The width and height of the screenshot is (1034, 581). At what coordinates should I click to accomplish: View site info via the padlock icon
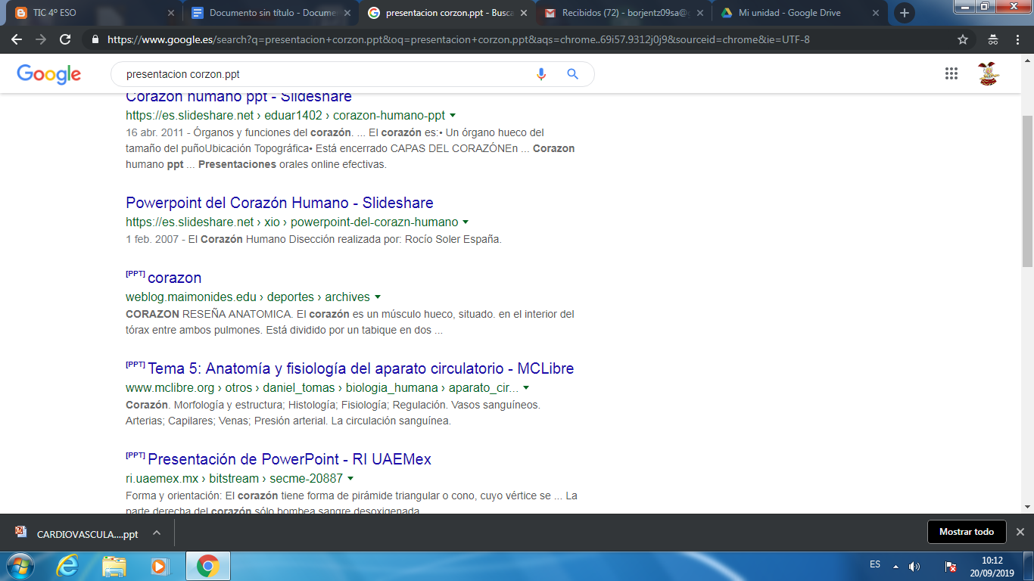pos(95,39)
